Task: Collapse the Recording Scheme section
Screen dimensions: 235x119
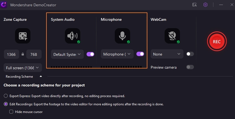Action: [x=41, y=76]
